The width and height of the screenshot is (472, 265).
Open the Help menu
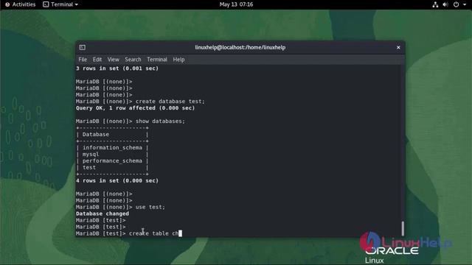point(178,60)
